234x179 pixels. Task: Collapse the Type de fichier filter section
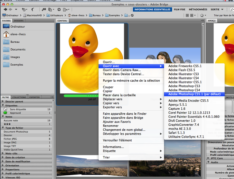pos(3,128)
